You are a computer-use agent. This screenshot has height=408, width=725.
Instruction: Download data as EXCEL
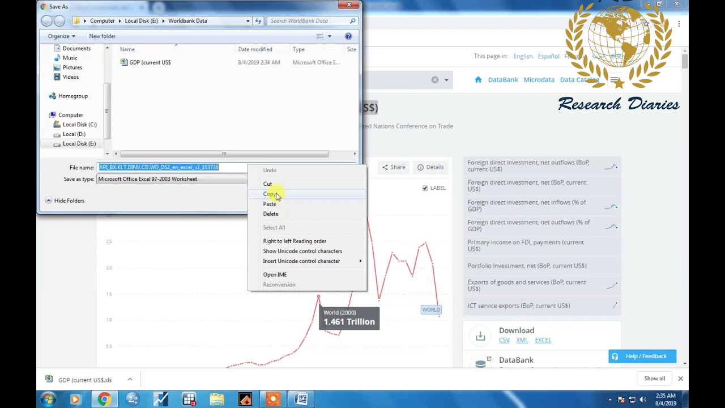543,341
